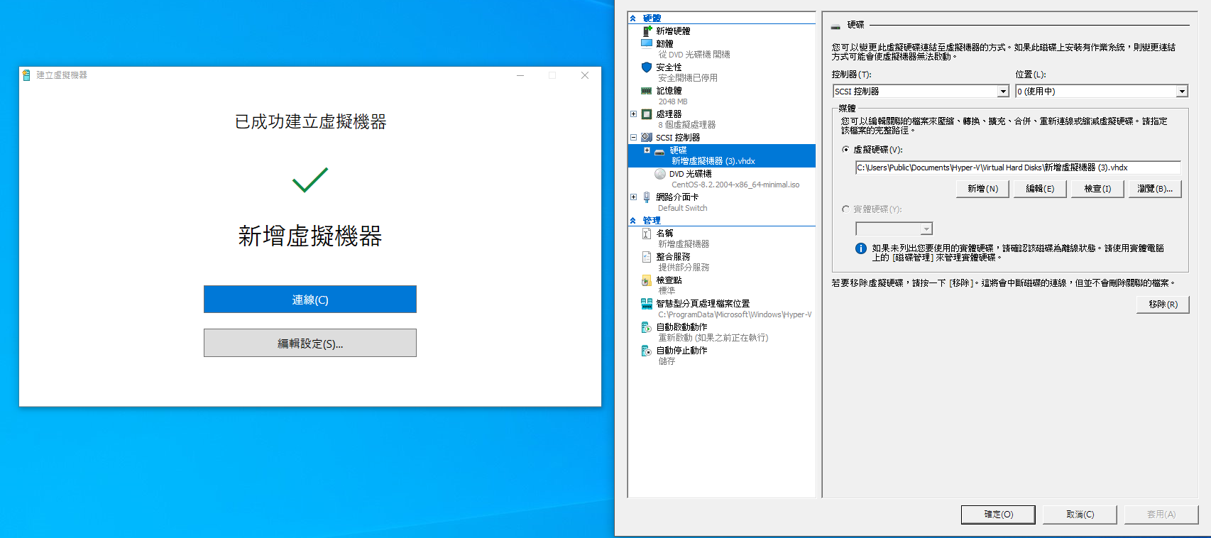Select the 自動啟動動作 icon
The height and width of the screenshot is (538, 1211).
(x=647, y=327)
